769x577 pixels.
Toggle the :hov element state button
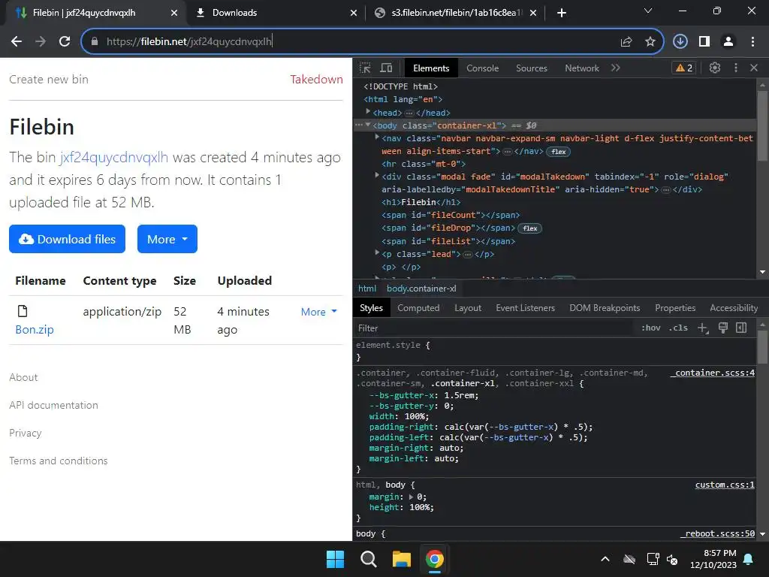click(x=651, y=328)
